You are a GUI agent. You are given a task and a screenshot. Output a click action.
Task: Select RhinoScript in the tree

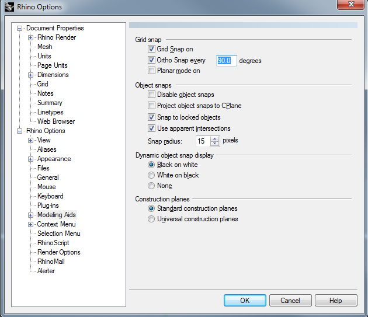click(x=53, y=243)
